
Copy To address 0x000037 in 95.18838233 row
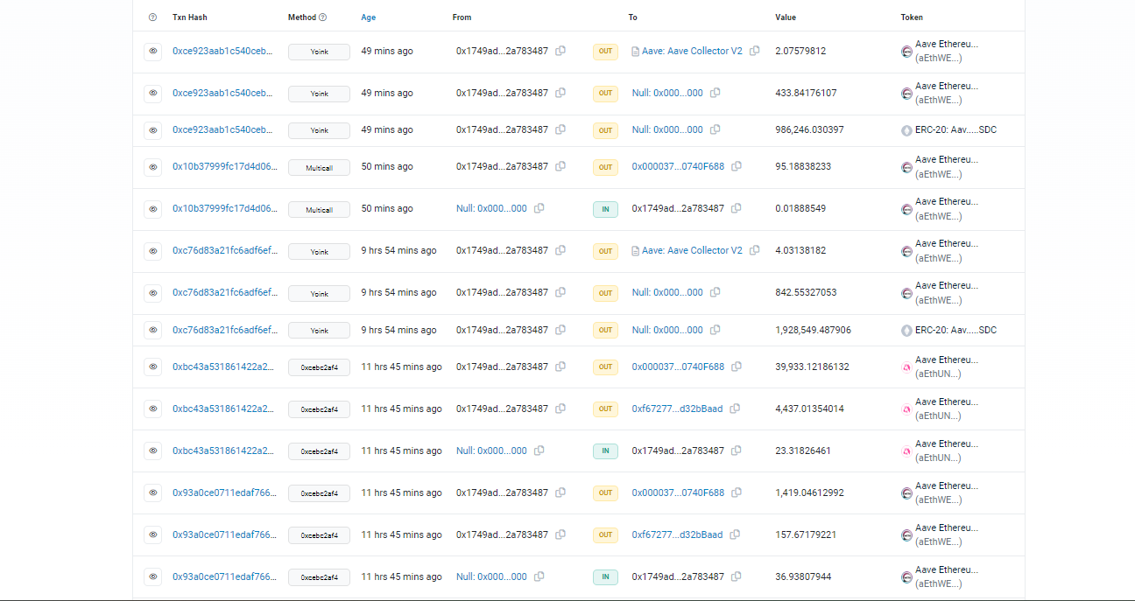(x=737, y=166)
